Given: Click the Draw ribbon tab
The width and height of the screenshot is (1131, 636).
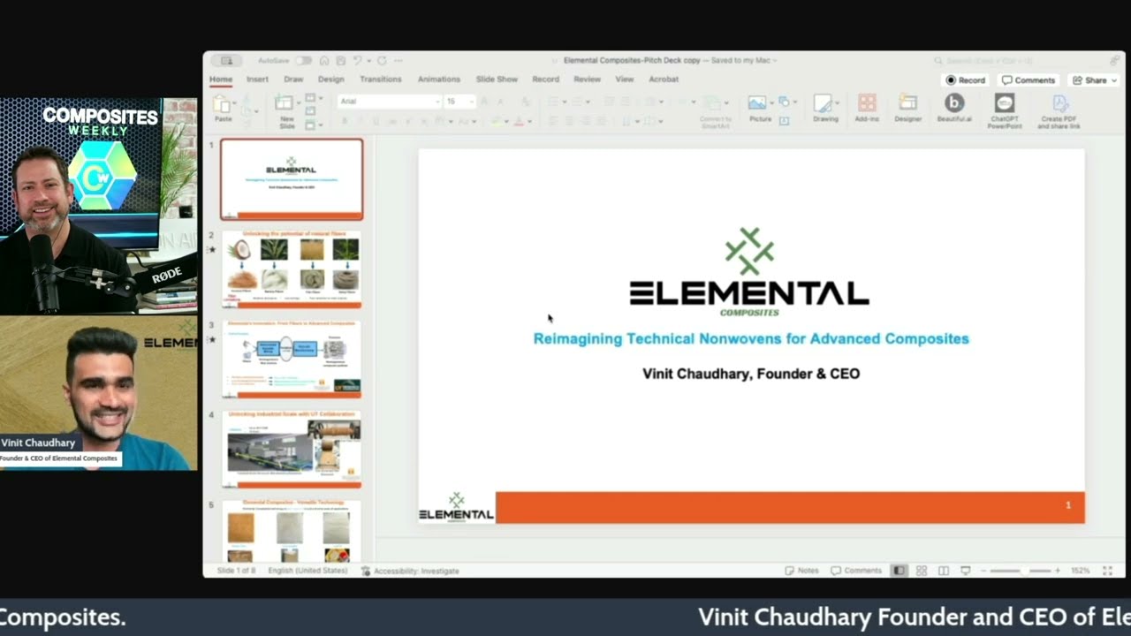Looking at the screenshot, I should point(293,79).
